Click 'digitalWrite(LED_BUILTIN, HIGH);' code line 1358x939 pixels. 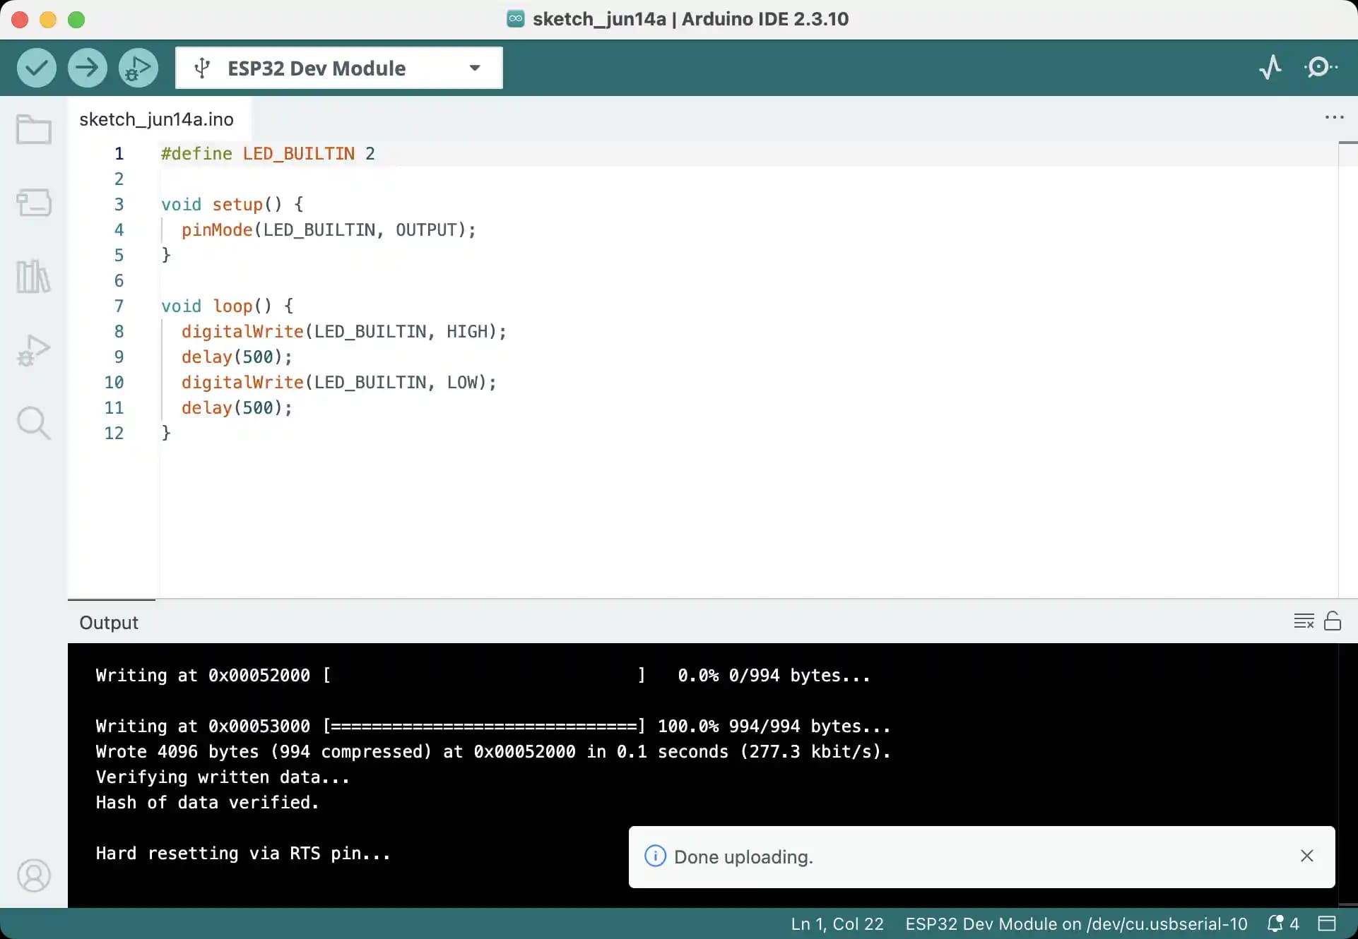point(344,331)
